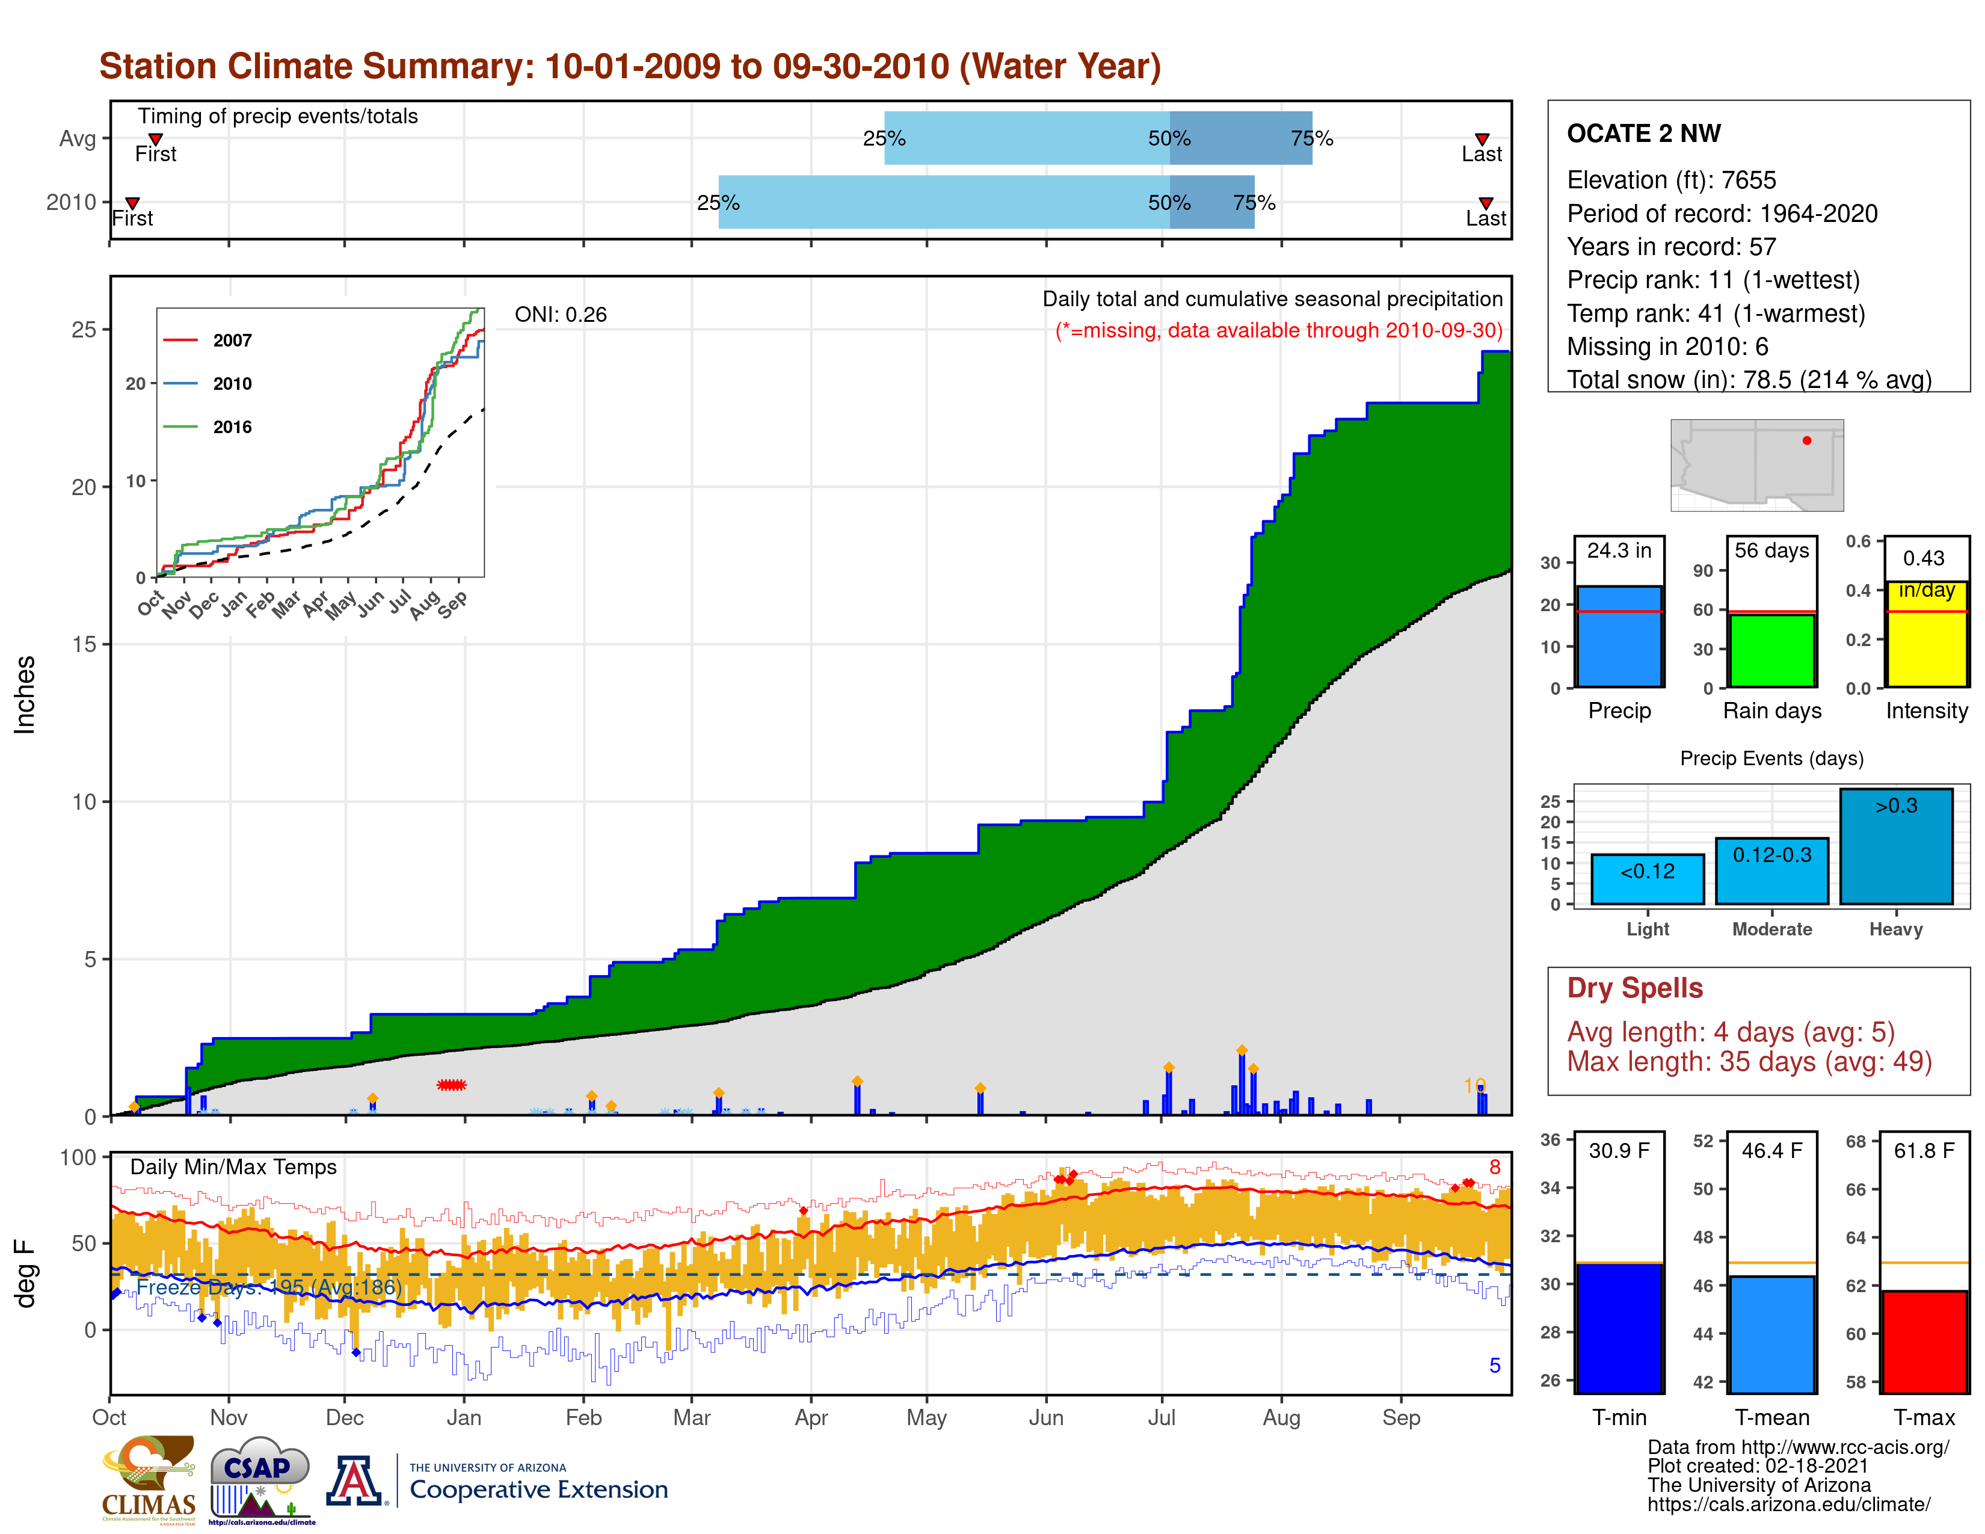Click the blue Precip 24.3 in bar
1985x1534 pixels.
click(x=1619, y=636)
